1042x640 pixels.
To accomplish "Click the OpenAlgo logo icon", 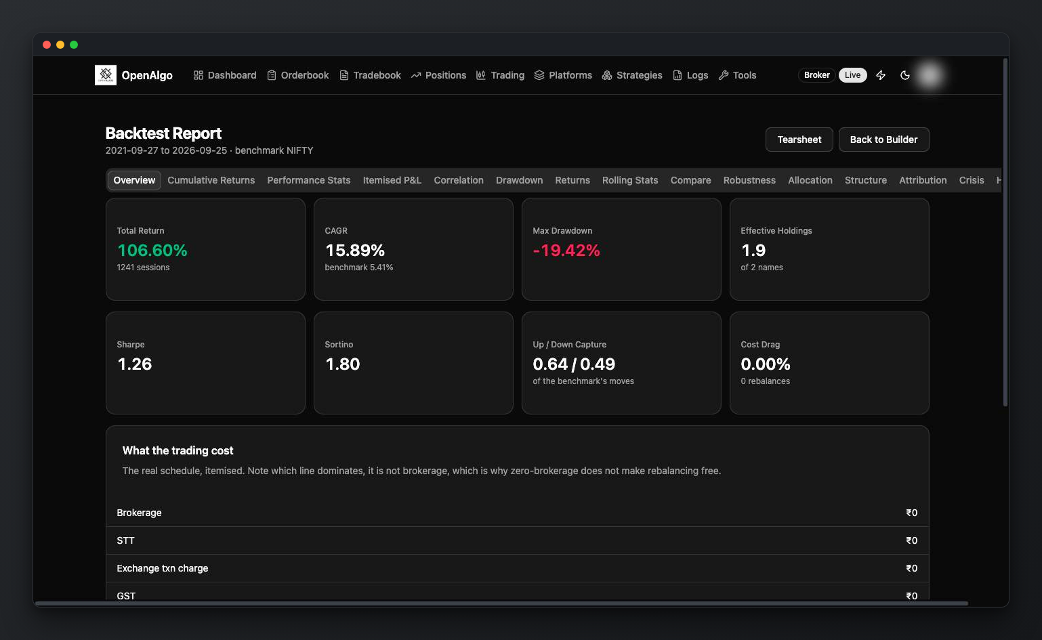I will 106,75.
